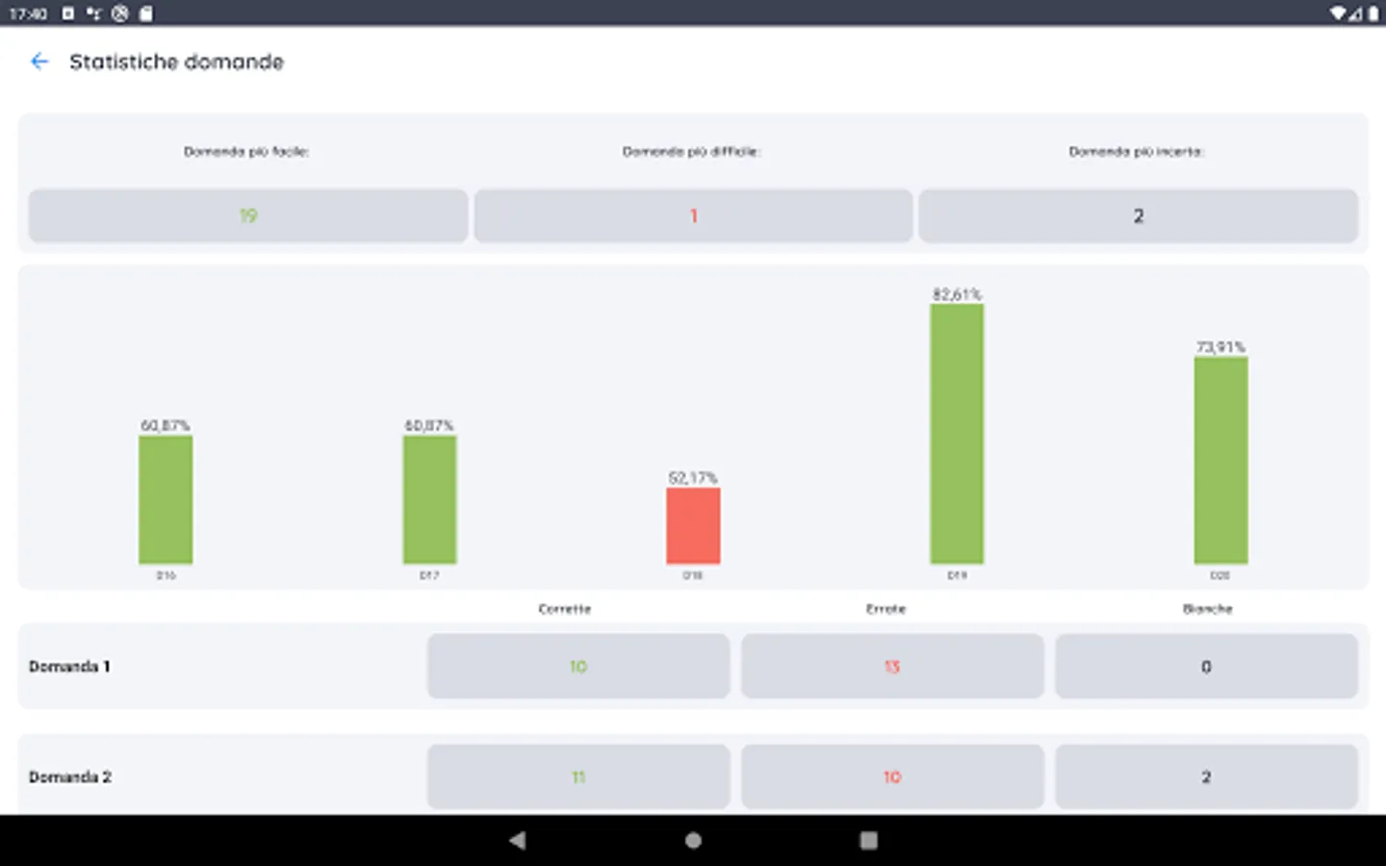Click Domanda 1 wrong count 13
This screenshot has height=866, width=1386.
click(x=892, y=666)
